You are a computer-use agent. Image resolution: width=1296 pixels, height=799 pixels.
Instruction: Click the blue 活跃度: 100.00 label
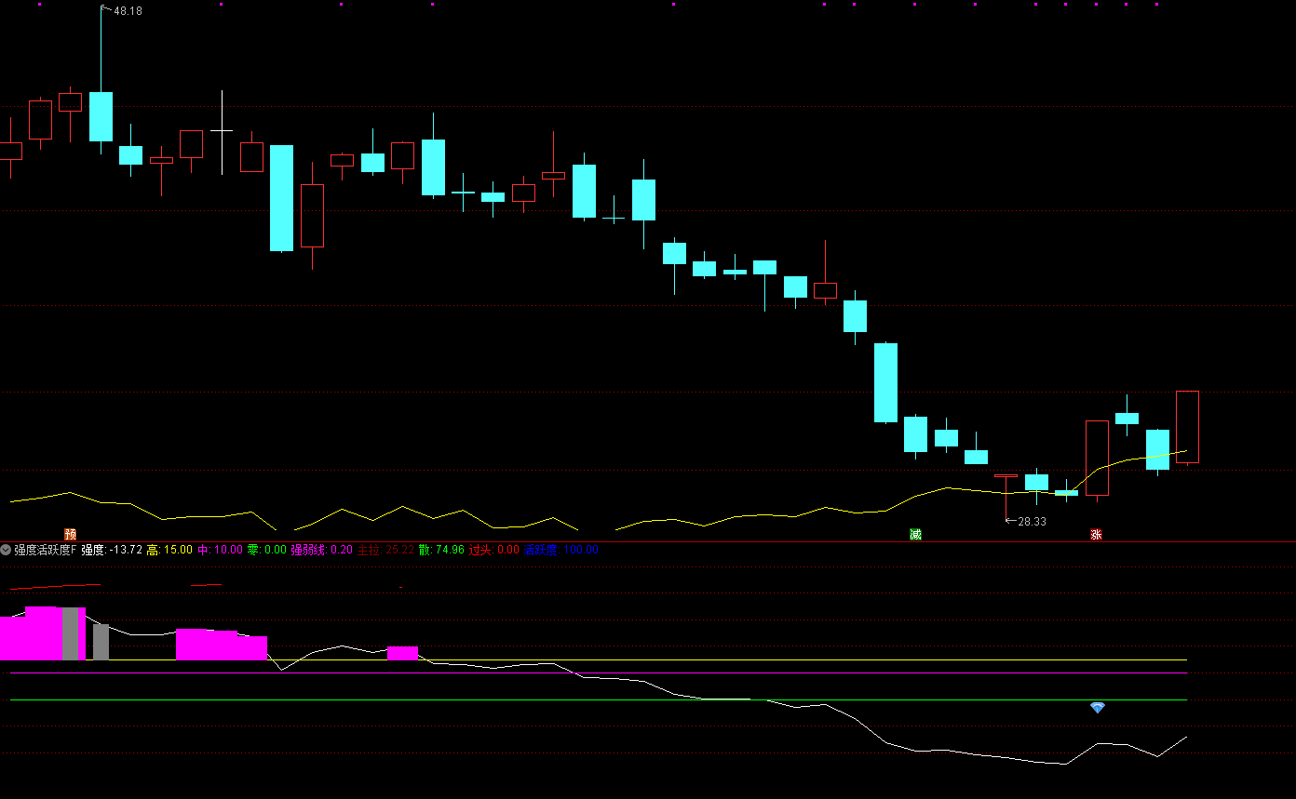click(561, 550)
